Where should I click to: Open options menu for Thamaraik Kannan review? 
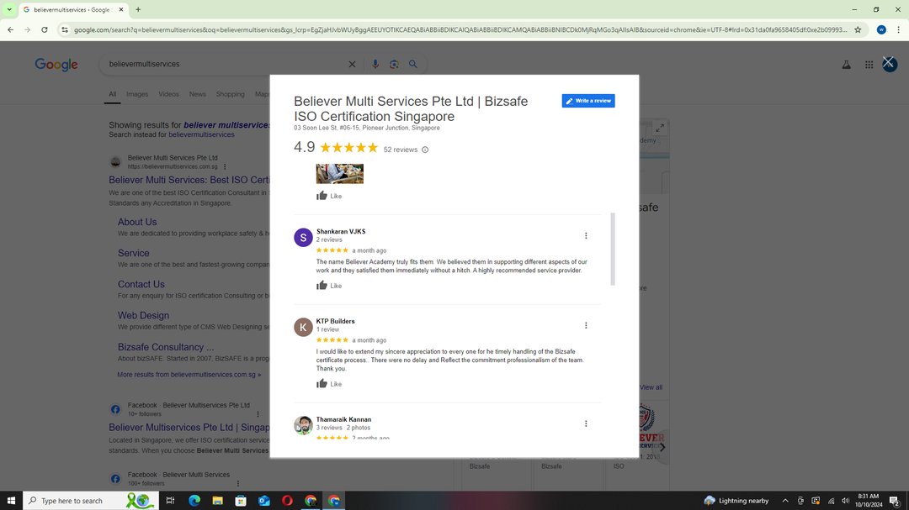click(x=586, y=423)
